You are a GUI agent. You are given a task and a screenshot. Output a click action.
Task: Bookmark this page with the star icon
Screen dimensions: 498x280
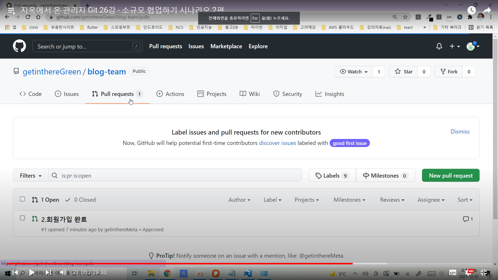point(405,17)
